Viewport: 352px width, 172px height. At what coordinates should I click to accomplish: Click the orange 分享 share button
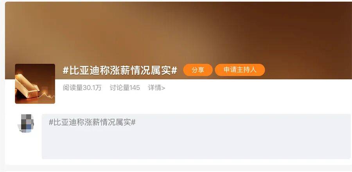pos(198,70)
